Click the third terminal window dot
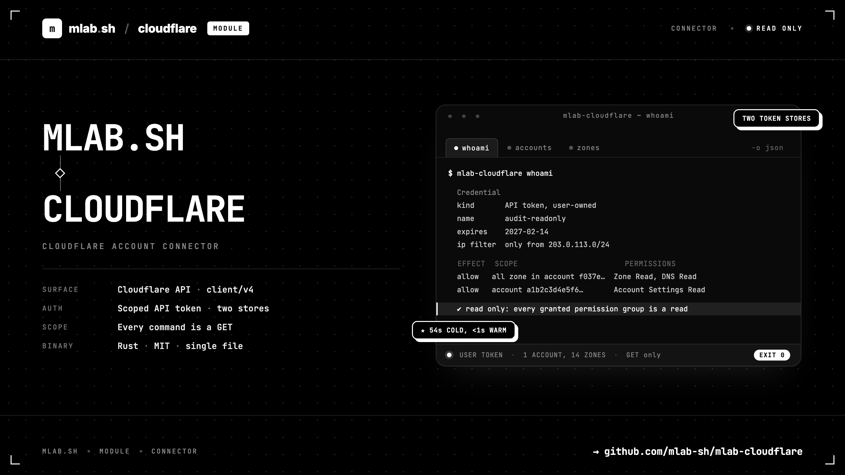 click(477, 116)
